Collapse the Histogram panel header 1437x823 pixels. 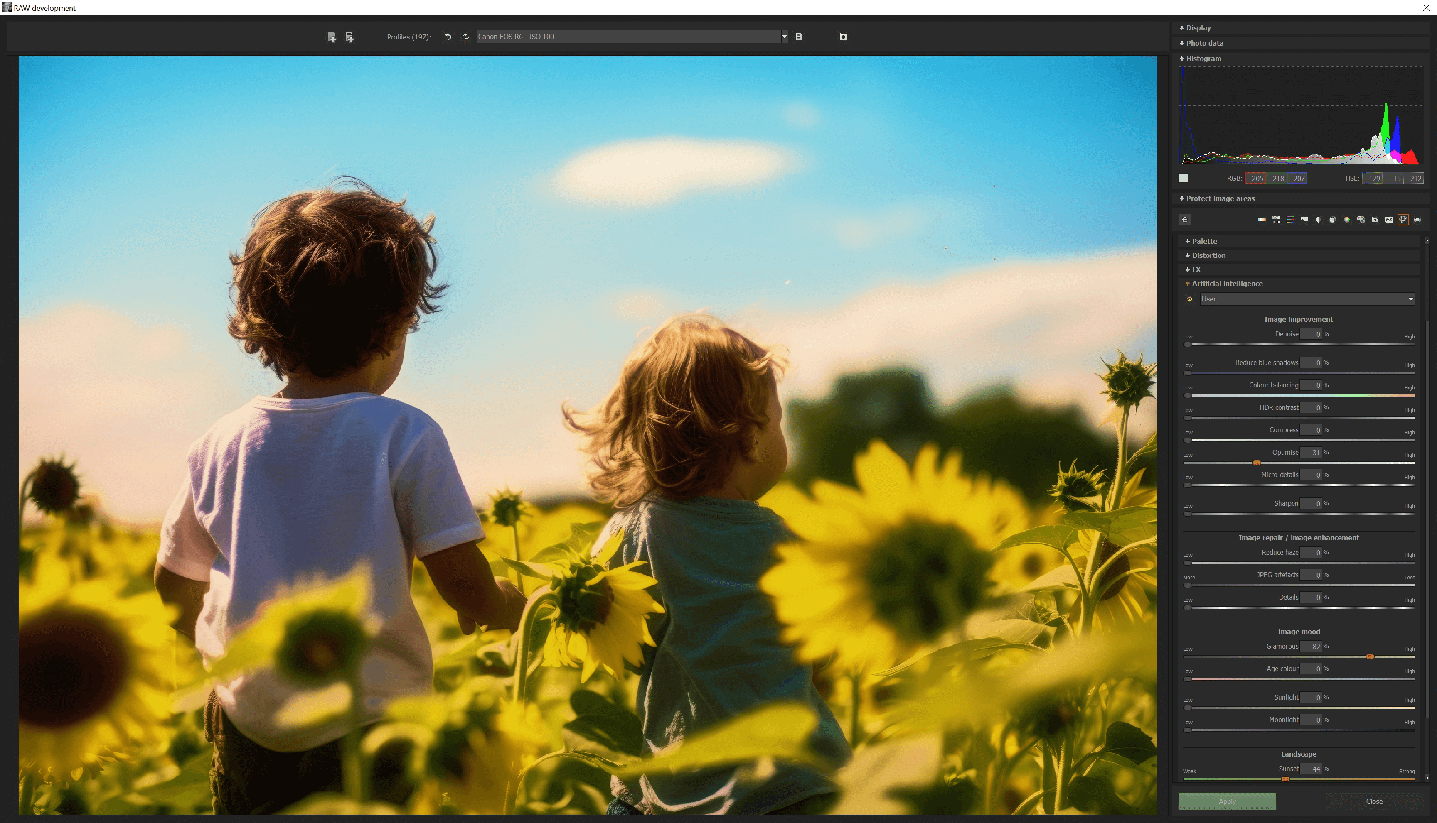point(1203,59)
